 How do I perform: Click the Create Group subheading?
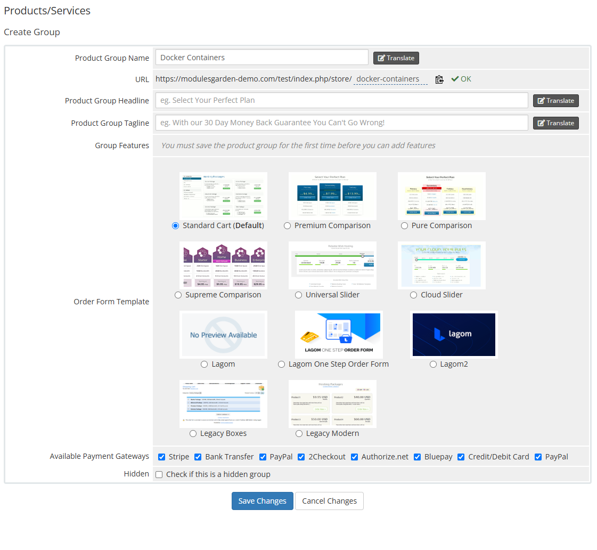tap(32, 32)
